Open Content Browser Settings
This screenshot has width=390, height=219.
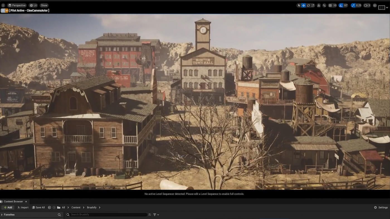click(x=381, y=207)
